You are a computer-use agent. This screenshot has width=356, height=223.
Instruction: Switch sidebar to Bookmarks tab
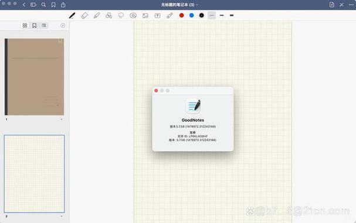(x=34, y=26)
